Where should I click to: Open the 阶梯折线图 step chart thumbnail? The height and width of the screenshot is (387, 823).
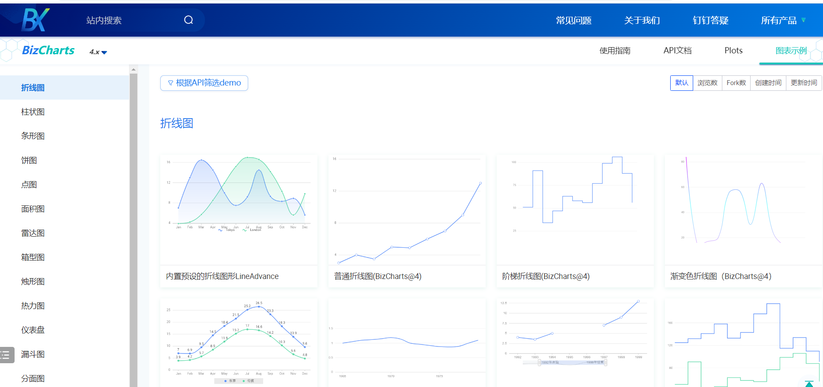click(x=575, y=210)
